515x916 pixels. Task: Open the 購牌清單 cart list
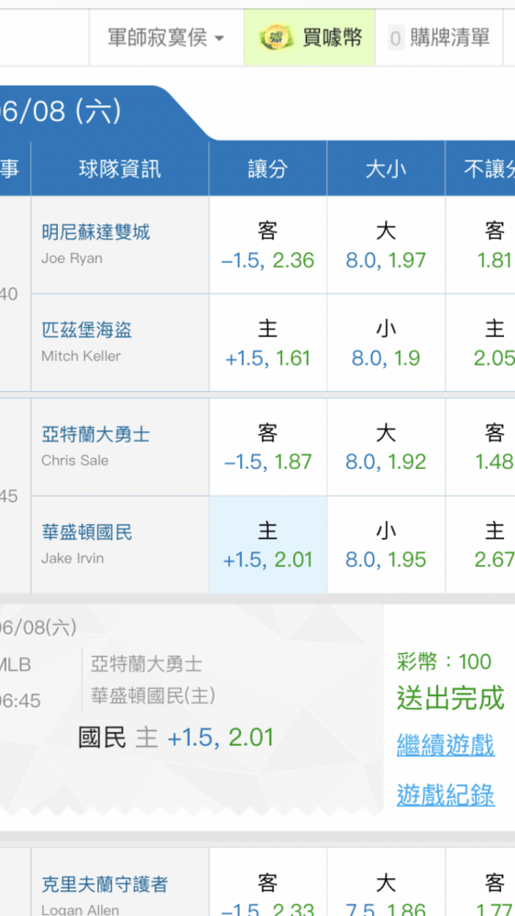point(438,38)
